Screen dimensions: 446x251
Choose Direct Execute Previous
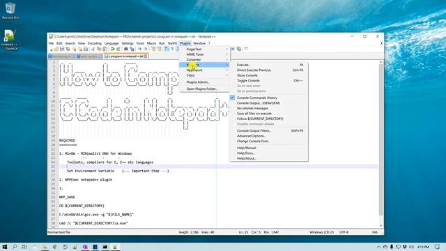click(x=269, y=70)
